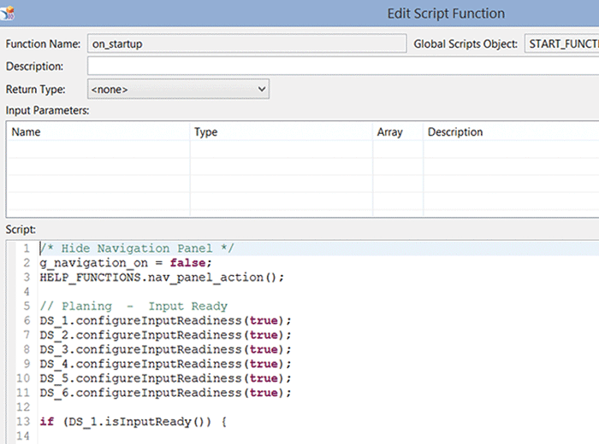Open the Return Type dropdown

(178, 88)
